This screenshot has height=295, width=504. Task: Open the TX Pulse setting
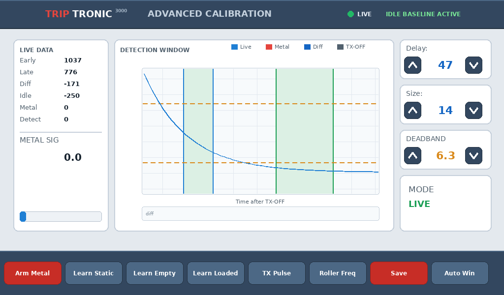277,273
